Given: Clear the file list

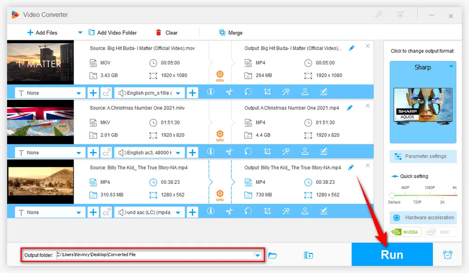Looking at the screenshot, I should pyautogui.click(x=167, y=32).
